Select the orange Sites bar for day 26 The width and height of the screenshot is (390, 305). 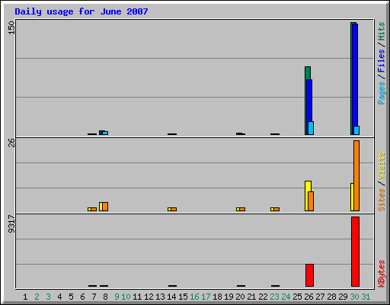point(311,201)
